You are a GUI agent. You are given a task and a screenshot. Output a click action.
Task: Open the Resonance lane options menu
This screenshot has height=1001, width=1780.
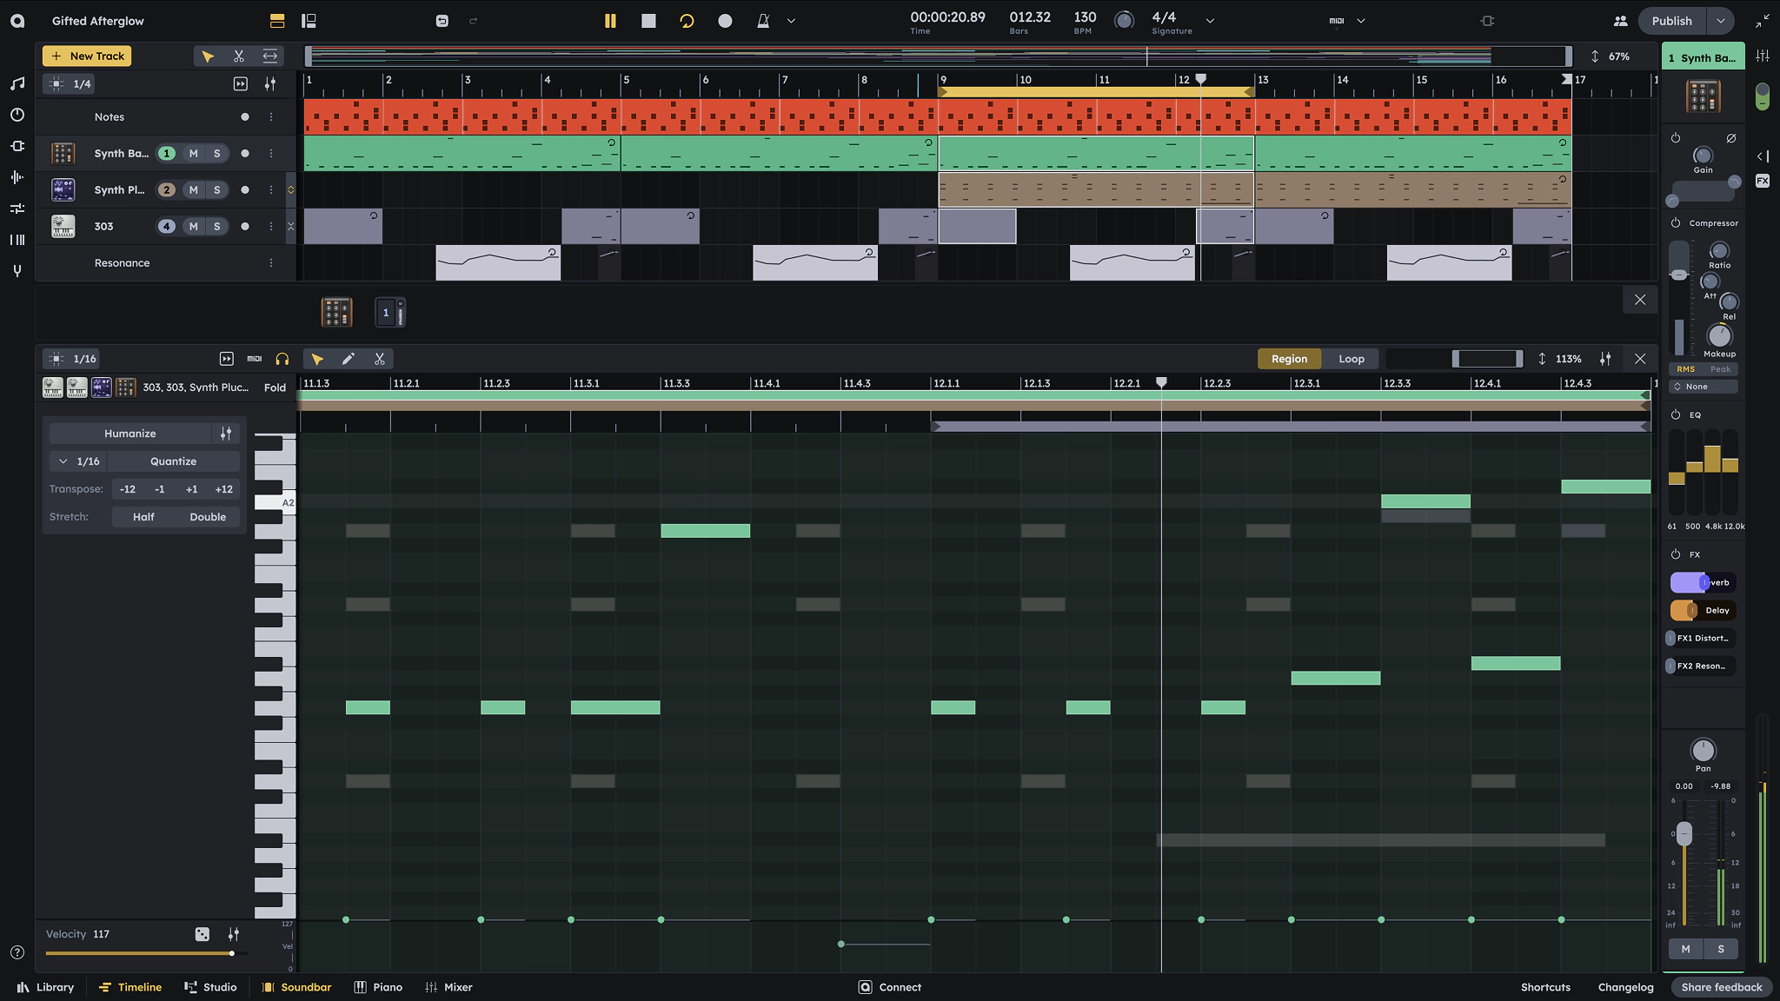(x=271, y=262)
